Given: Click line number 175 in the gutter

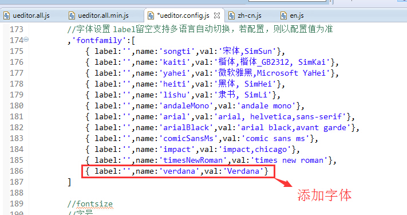Looking at the screenshot, I should tap(17, 51).
